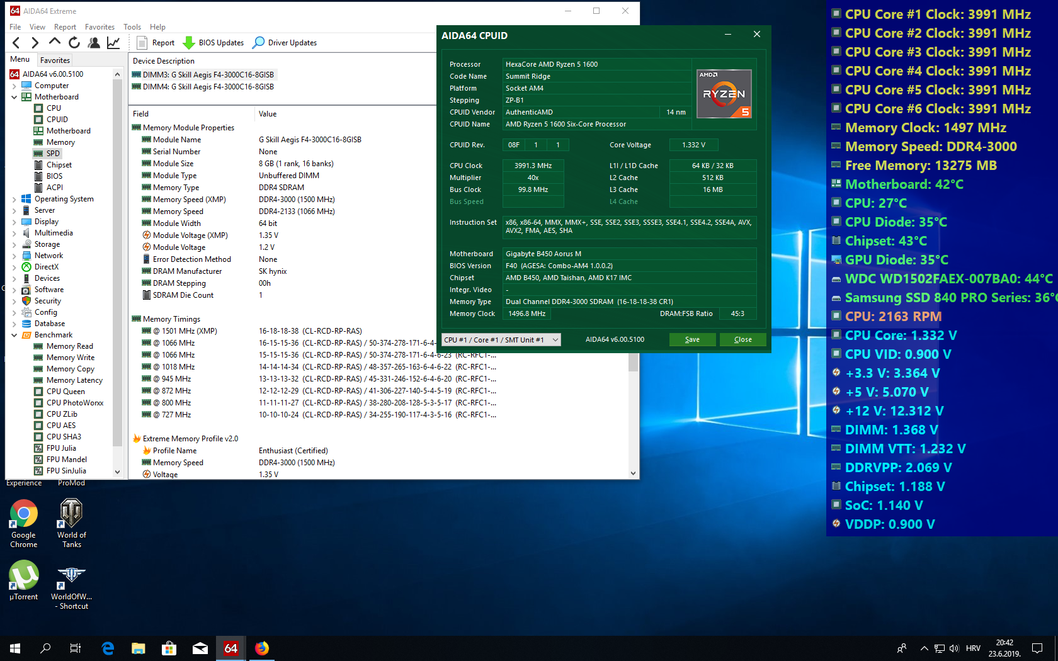
Task: Open the File menu
Action: 15,27
